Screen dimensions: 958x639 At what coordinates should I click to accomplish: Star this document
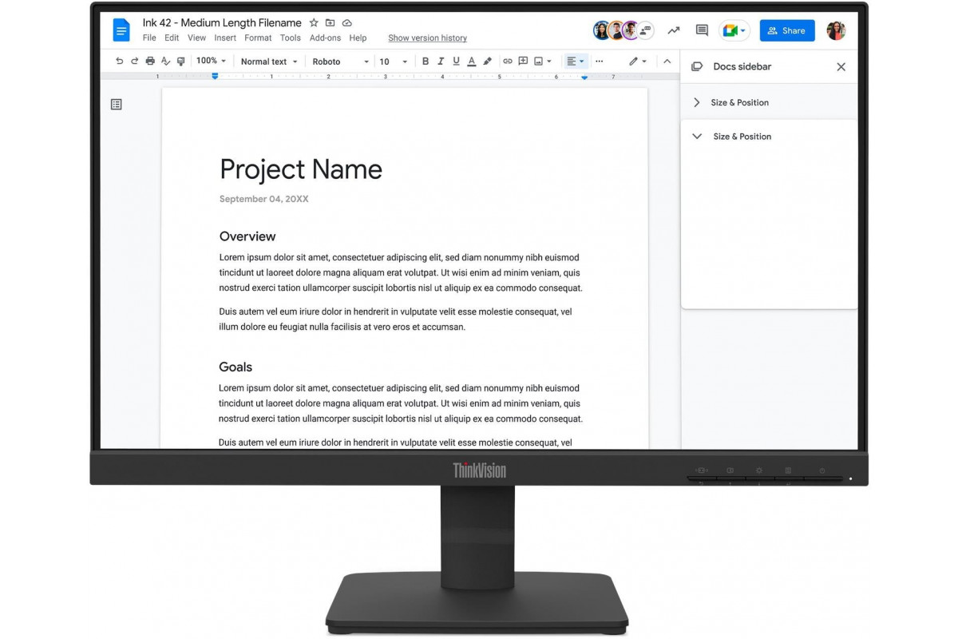(x=314, y=23)
